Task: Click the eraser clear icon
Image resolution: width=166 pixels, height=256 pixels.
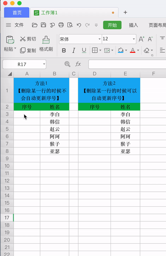Action: 146,50
